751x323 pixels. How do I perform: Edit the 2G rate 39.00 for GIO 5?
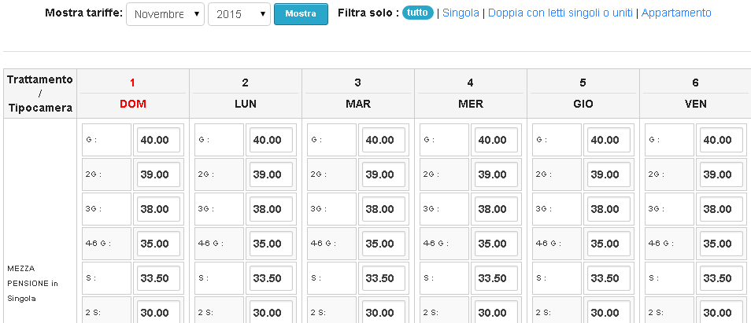pyautogui.click(x=609, y=174)
